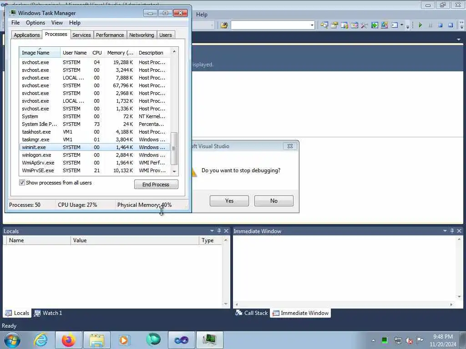Click the network tray icon

coord(398,340)
